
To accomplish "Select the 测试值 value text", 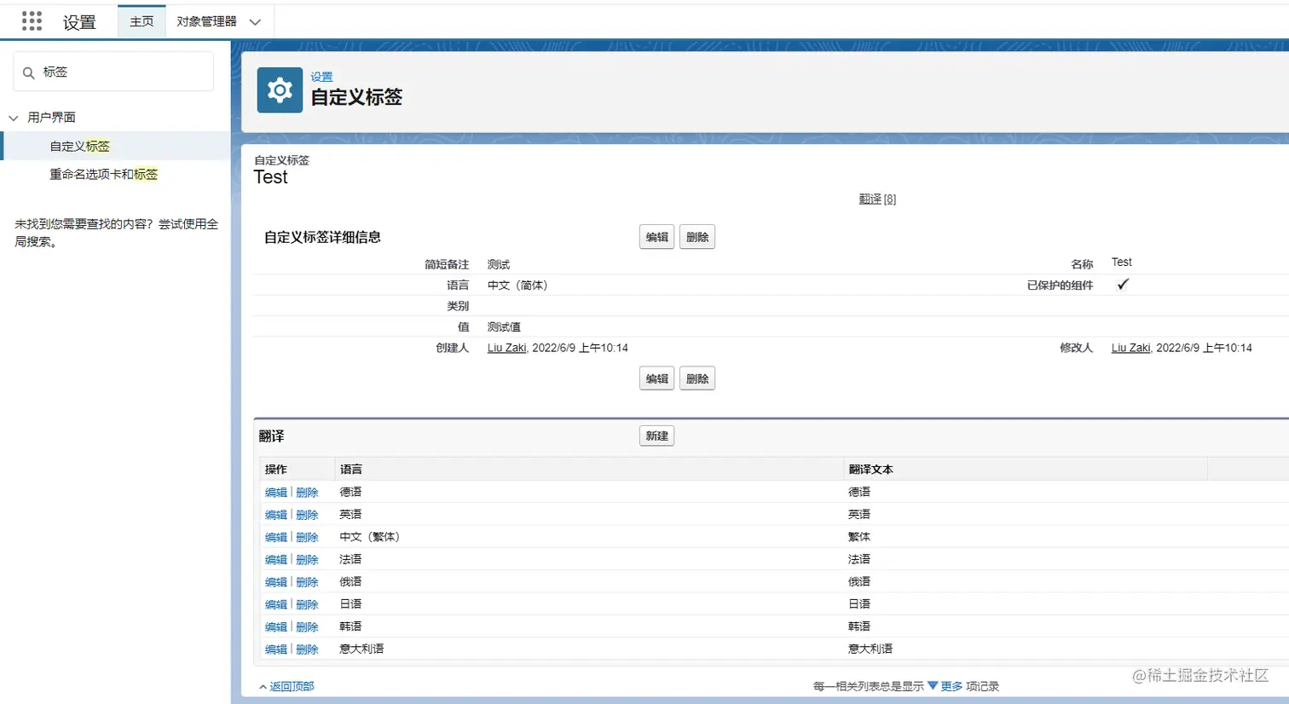I will point(504,327).
